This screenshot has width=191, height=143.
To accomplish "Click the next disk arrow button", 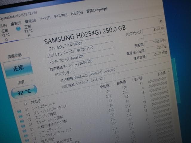I will click(161, 21).
